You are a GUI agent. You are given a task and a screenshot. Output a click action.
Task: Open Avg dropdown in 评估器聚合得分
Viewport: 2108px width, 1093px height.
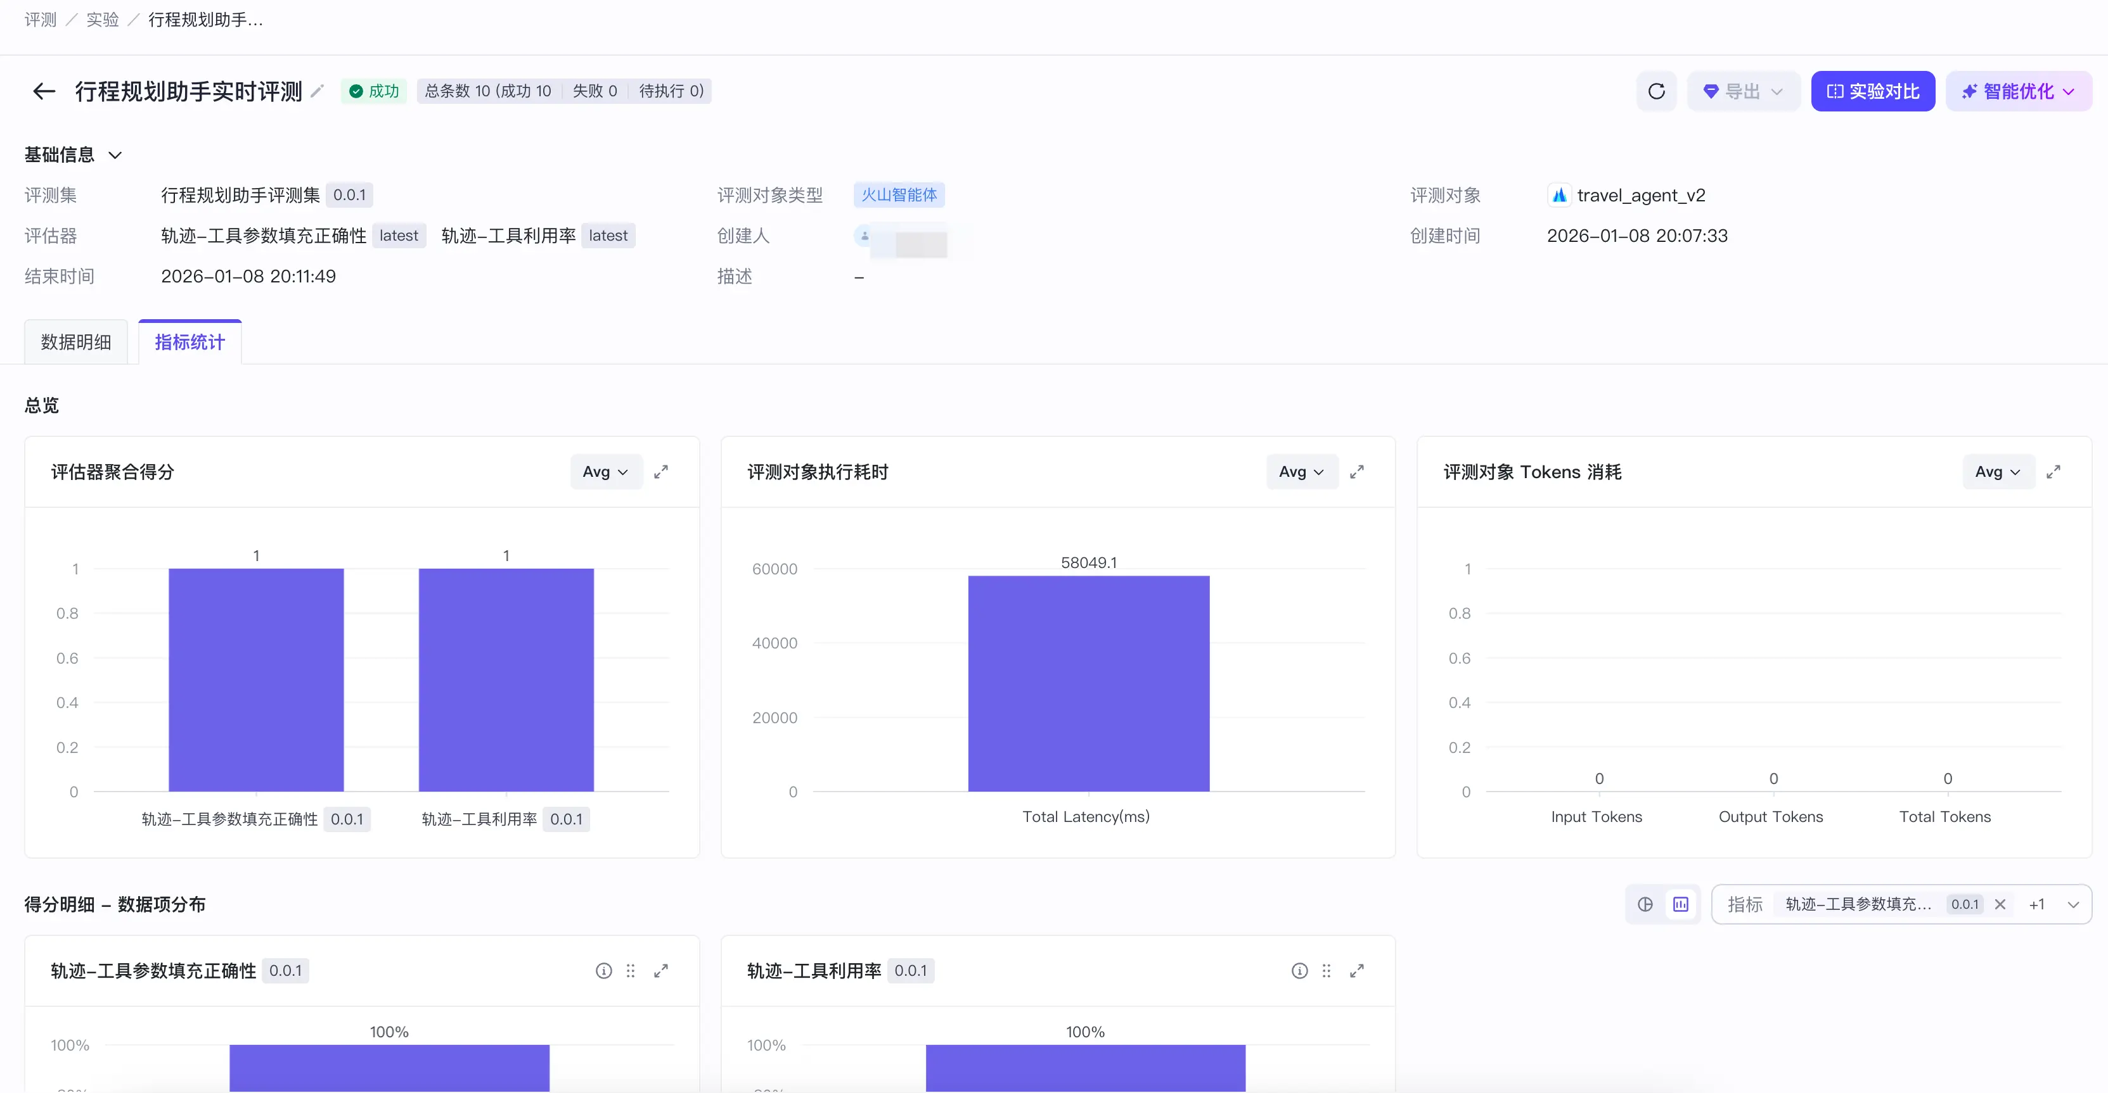pyautogui.click(x=605, y=472)
